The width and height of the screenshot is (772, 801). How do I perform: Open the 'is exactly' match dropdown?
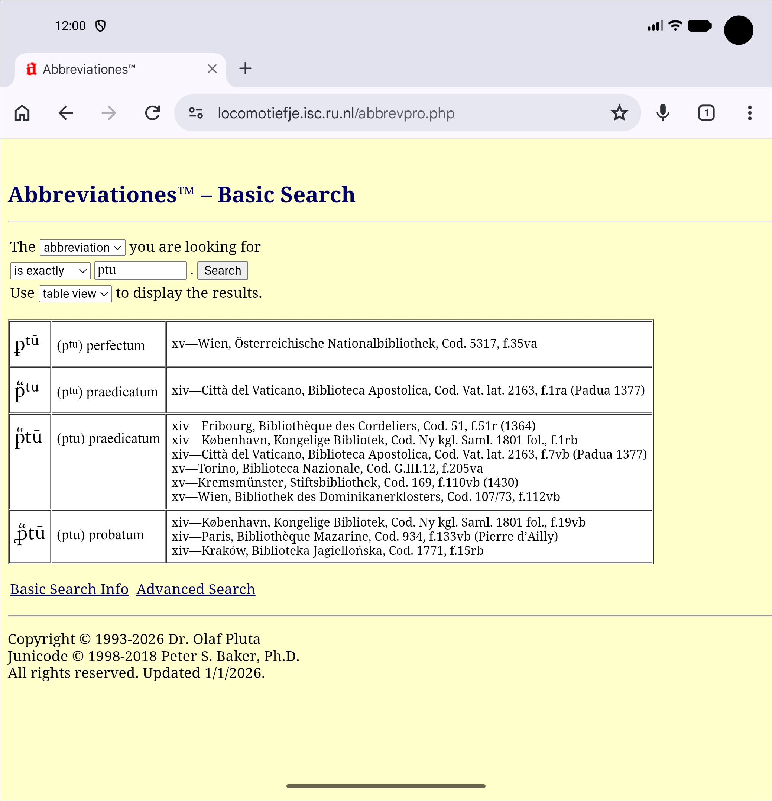(x=50, y=271)
